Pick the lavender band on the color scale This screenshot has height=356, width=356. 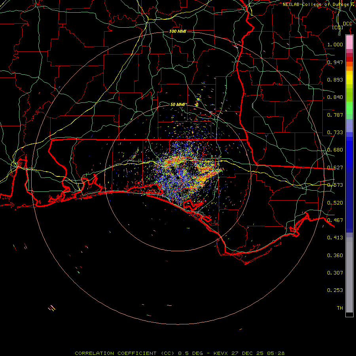(x=349, y=125)
